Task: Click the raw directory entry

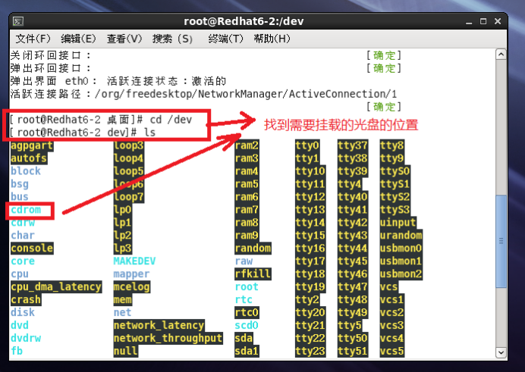Action: click(244, 261)
